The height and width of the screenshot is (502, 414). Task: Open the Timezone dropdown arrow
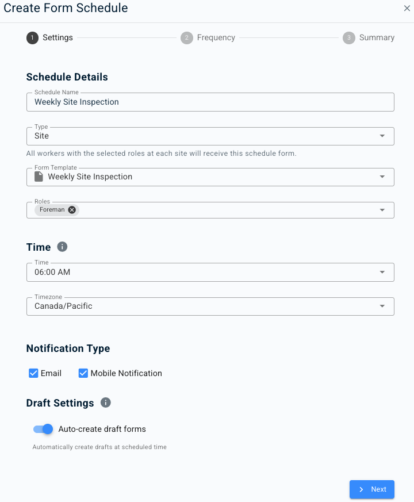(x=382, y=306)
